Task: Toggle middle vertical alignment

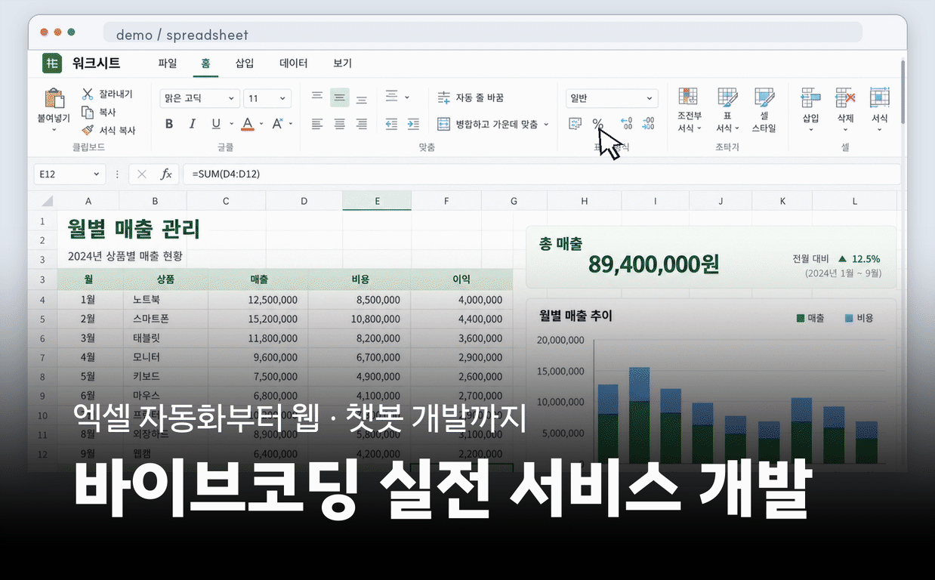Action: 340,97
